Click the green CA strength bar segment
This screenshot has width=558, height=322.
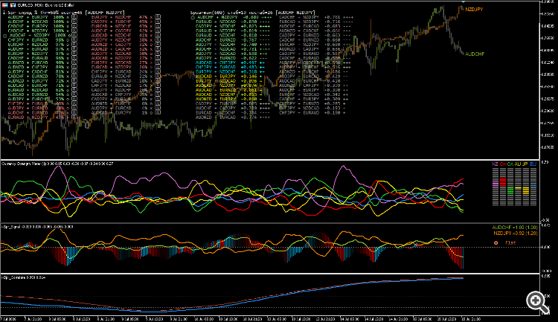510,190
